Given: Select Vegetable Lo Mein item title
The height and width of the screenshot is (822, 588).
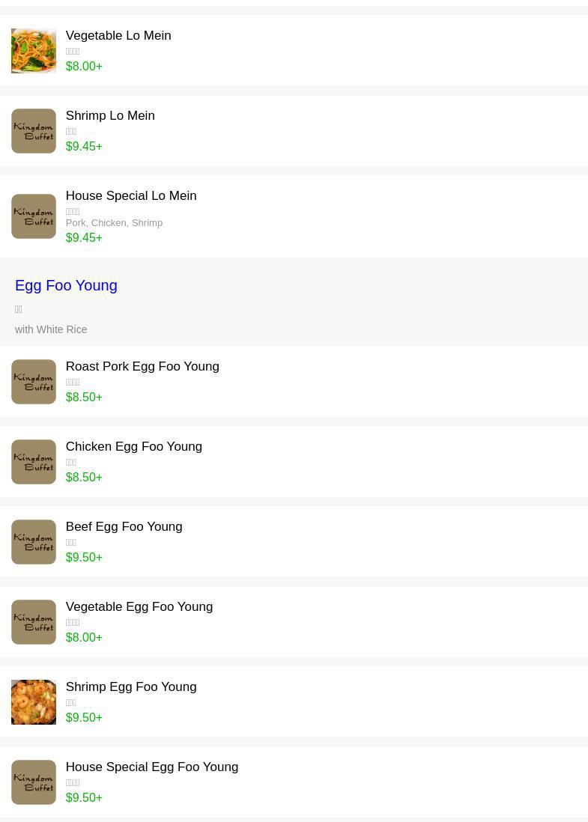Looking at the screenshot, I should click(118, 35).
